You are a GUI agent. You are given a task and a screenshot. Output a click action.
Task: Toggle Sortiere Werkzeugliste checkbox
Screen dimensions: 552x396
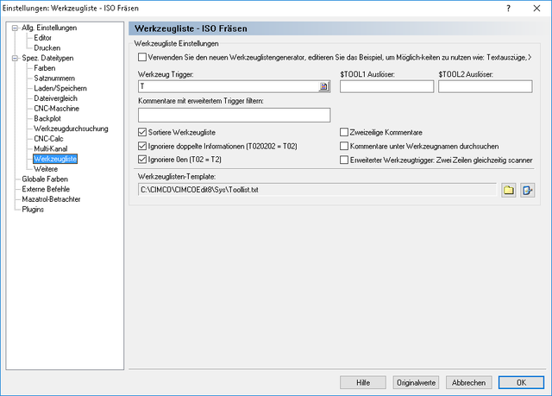pos(142,132)
